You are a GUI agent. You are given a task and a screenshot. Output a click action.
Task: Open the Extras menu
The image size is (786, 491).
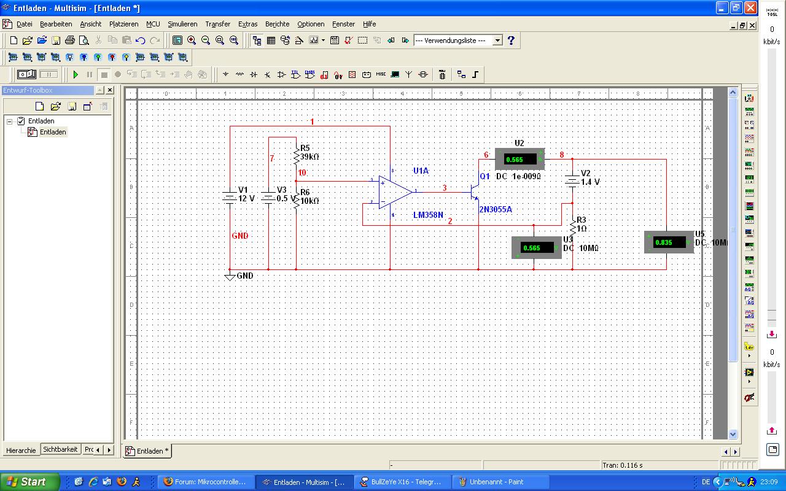point(248,24)
